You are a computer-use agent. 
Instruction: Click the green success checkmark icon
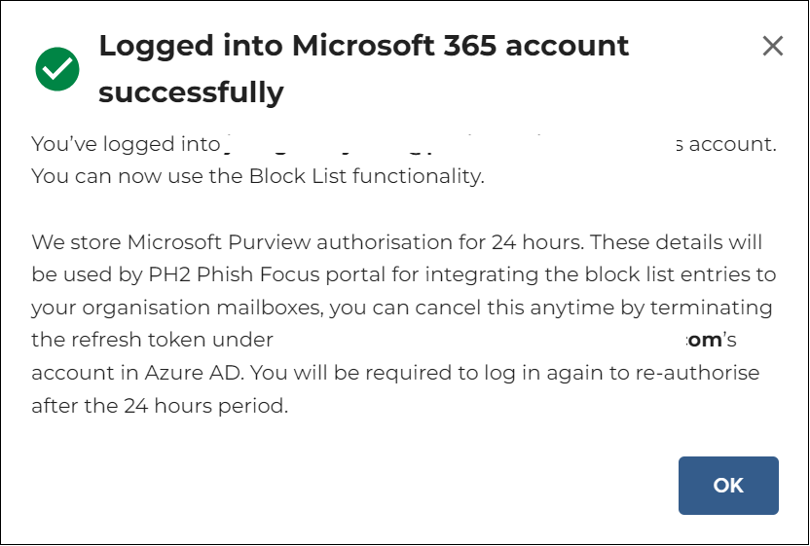[57, 69]
